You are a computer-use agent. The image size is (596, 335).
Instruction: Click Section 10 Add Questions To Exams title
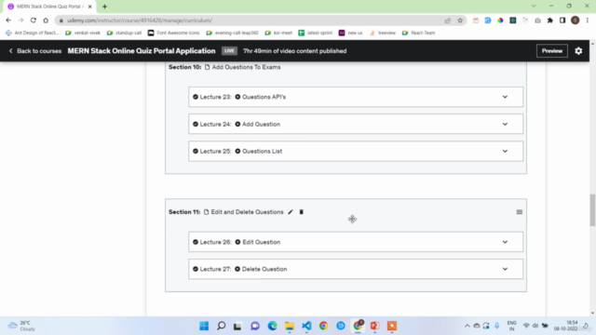pos(246,67)
